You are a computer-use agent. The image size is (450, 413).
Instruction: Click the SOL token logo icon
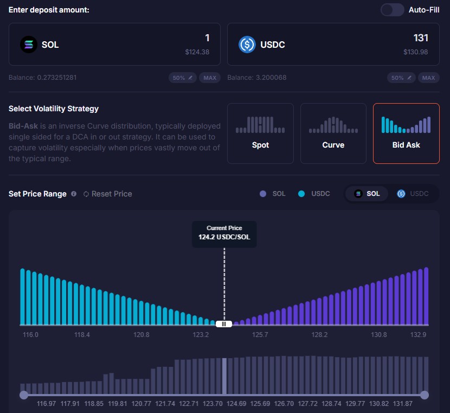(x=29, y=45)
